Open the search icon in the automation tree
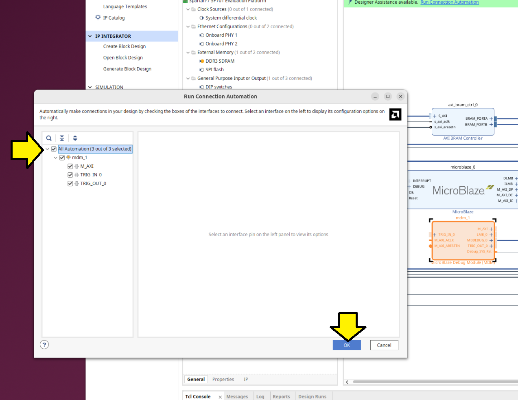518x400 pixels. (49, 138)
